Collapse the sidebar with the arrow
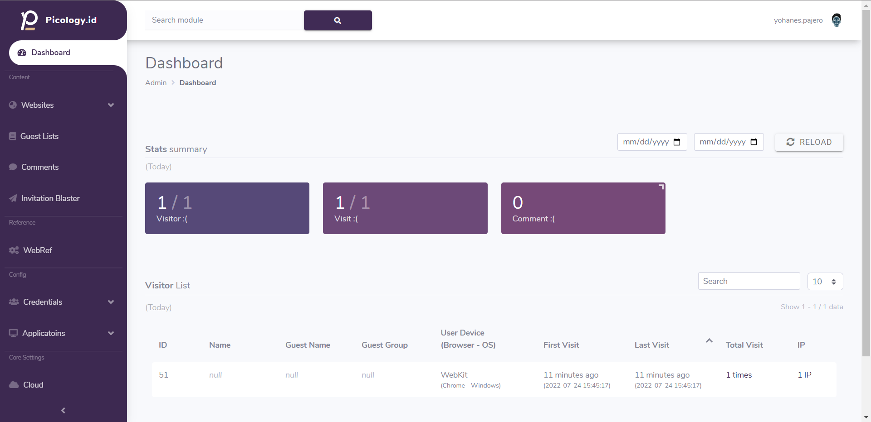Image resolution: width=871 pixels, height=422 pixels. point(63,410)
